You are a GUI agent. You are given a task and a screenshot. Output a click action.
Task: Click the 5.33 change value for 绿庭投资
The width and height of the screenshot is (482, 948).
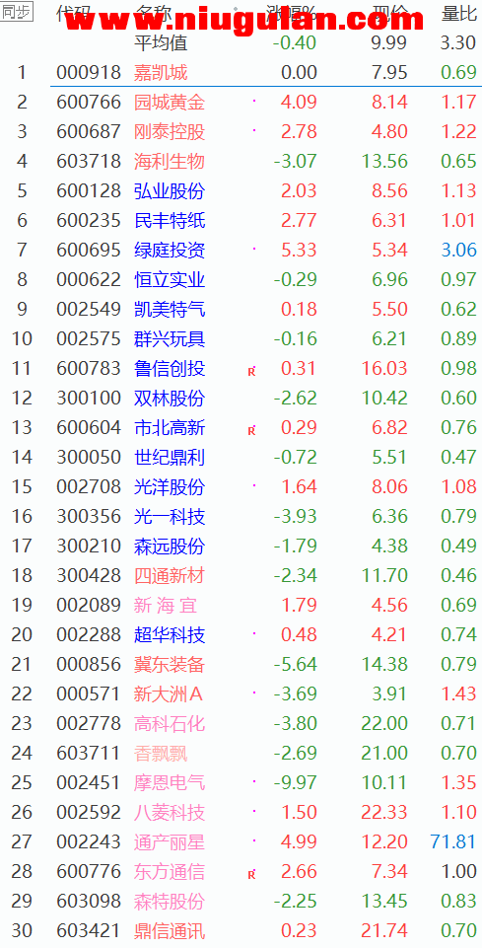click(x=299, y=251)
